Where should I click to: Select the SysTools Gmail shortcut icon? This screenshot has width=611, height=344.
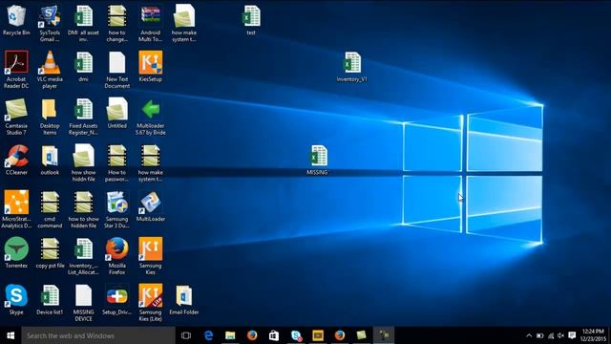(x=50, y=23)
